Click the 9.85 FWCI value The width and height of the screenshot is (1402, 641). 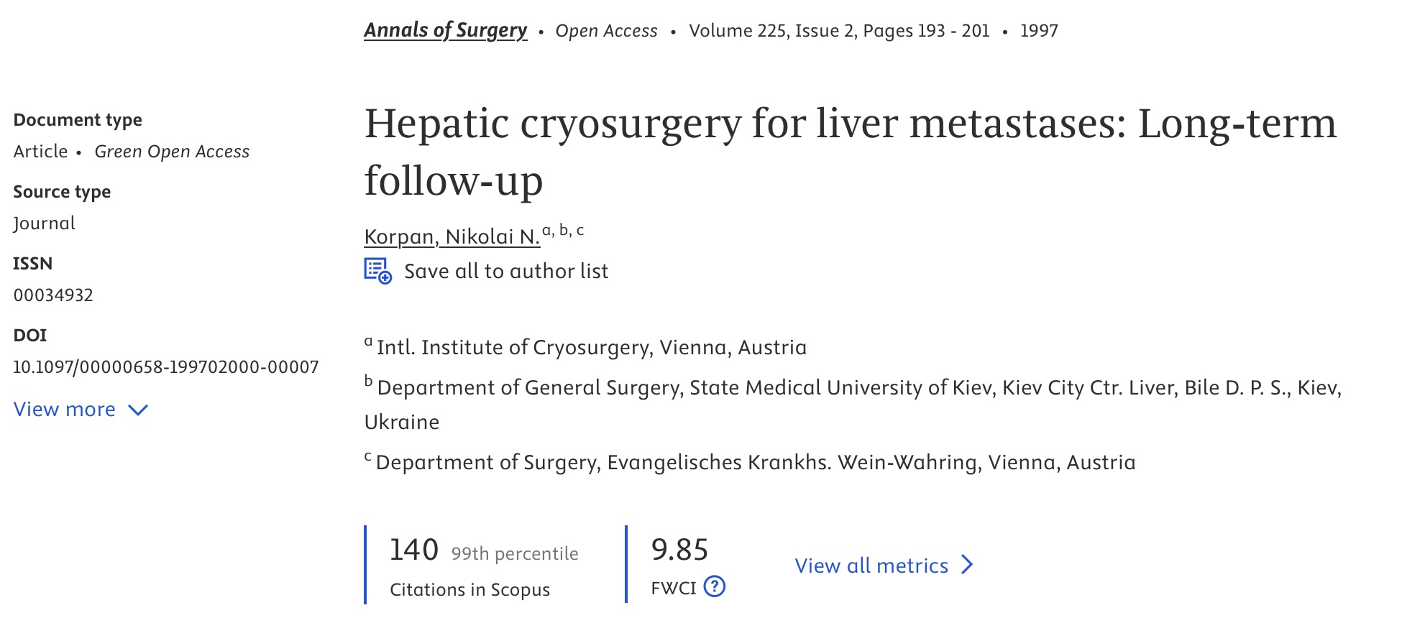tap(679, 550)
